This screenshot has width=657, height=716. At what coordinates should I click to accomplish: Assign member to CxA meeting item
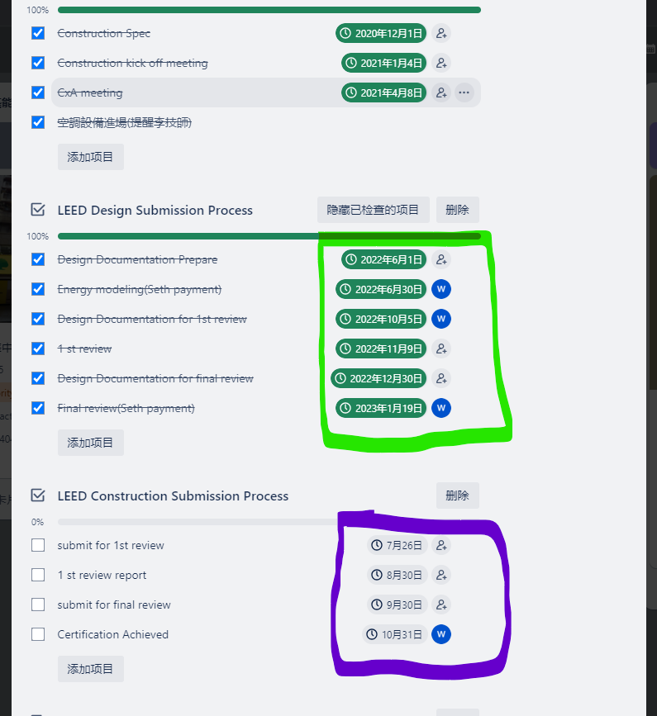click(x=441, y=92)
